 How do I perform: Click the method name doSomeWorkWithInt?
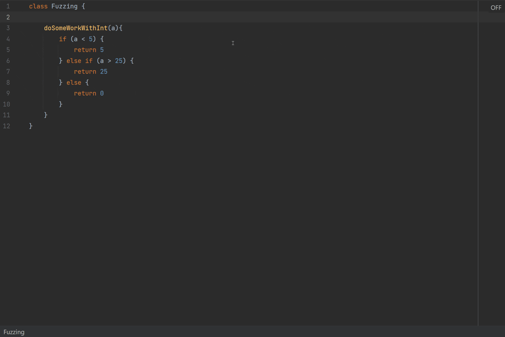[x=76, y=28]
